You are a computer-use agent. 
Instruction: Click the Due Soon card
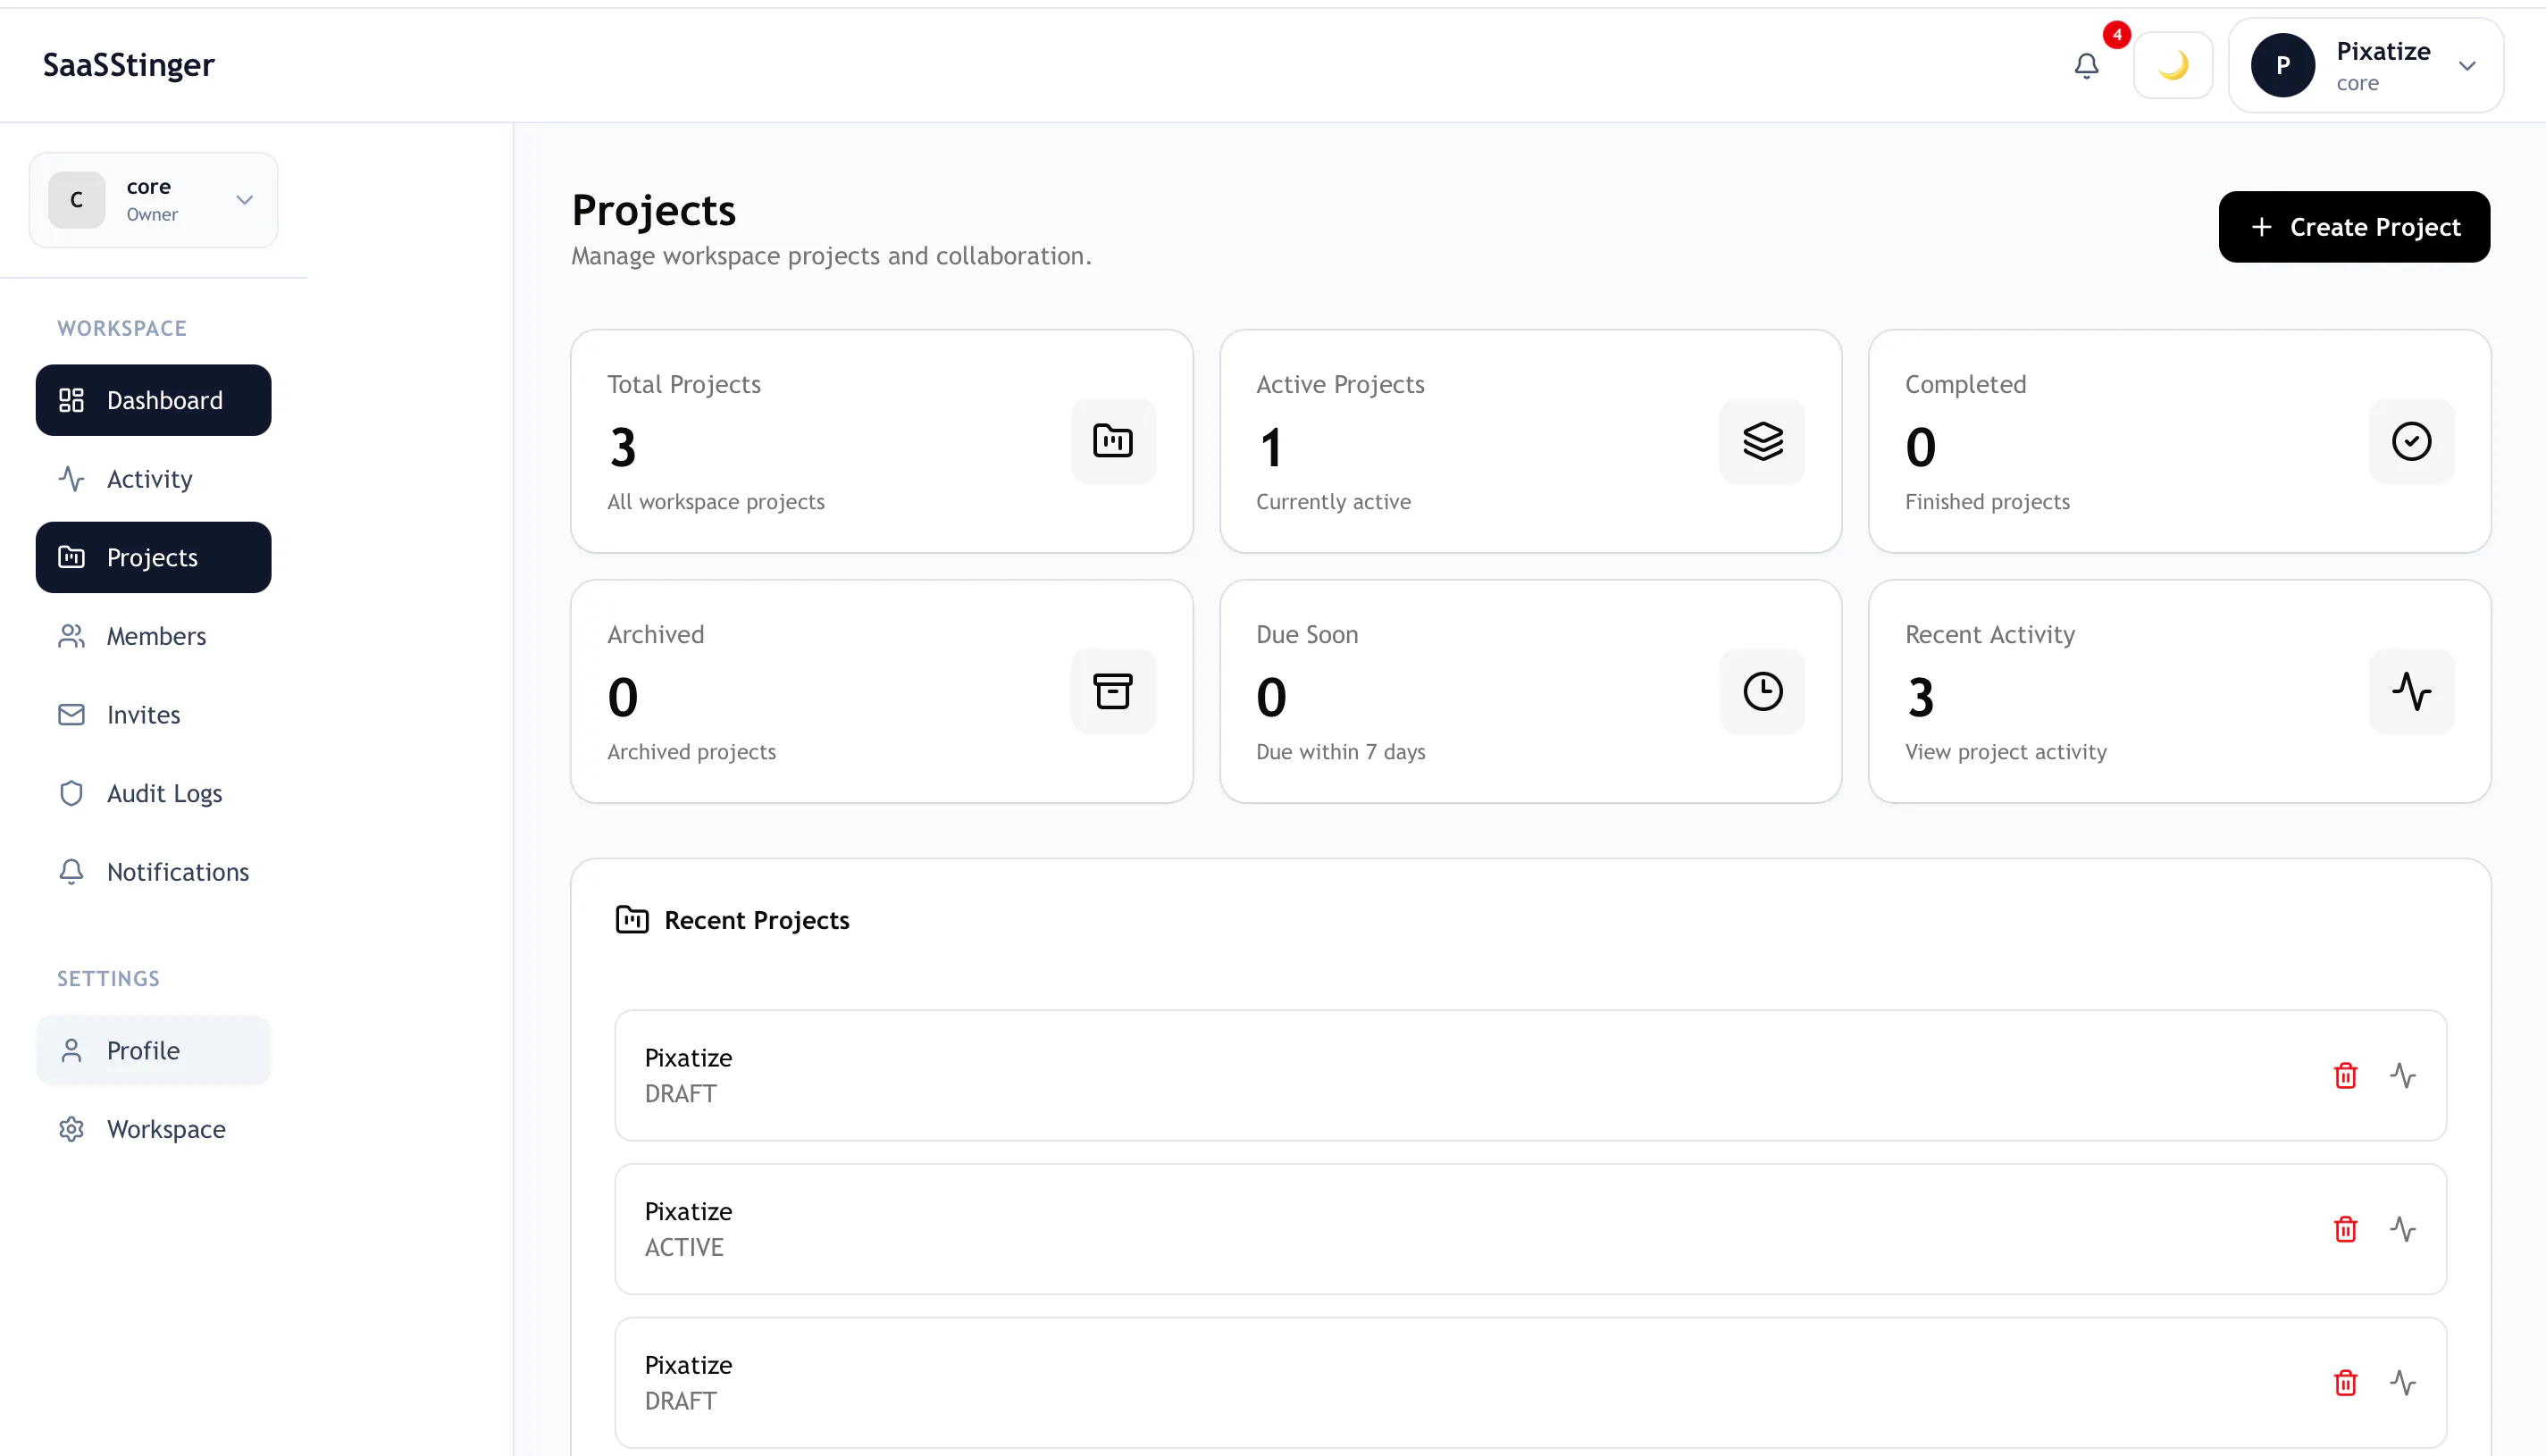coord(1530,691)
